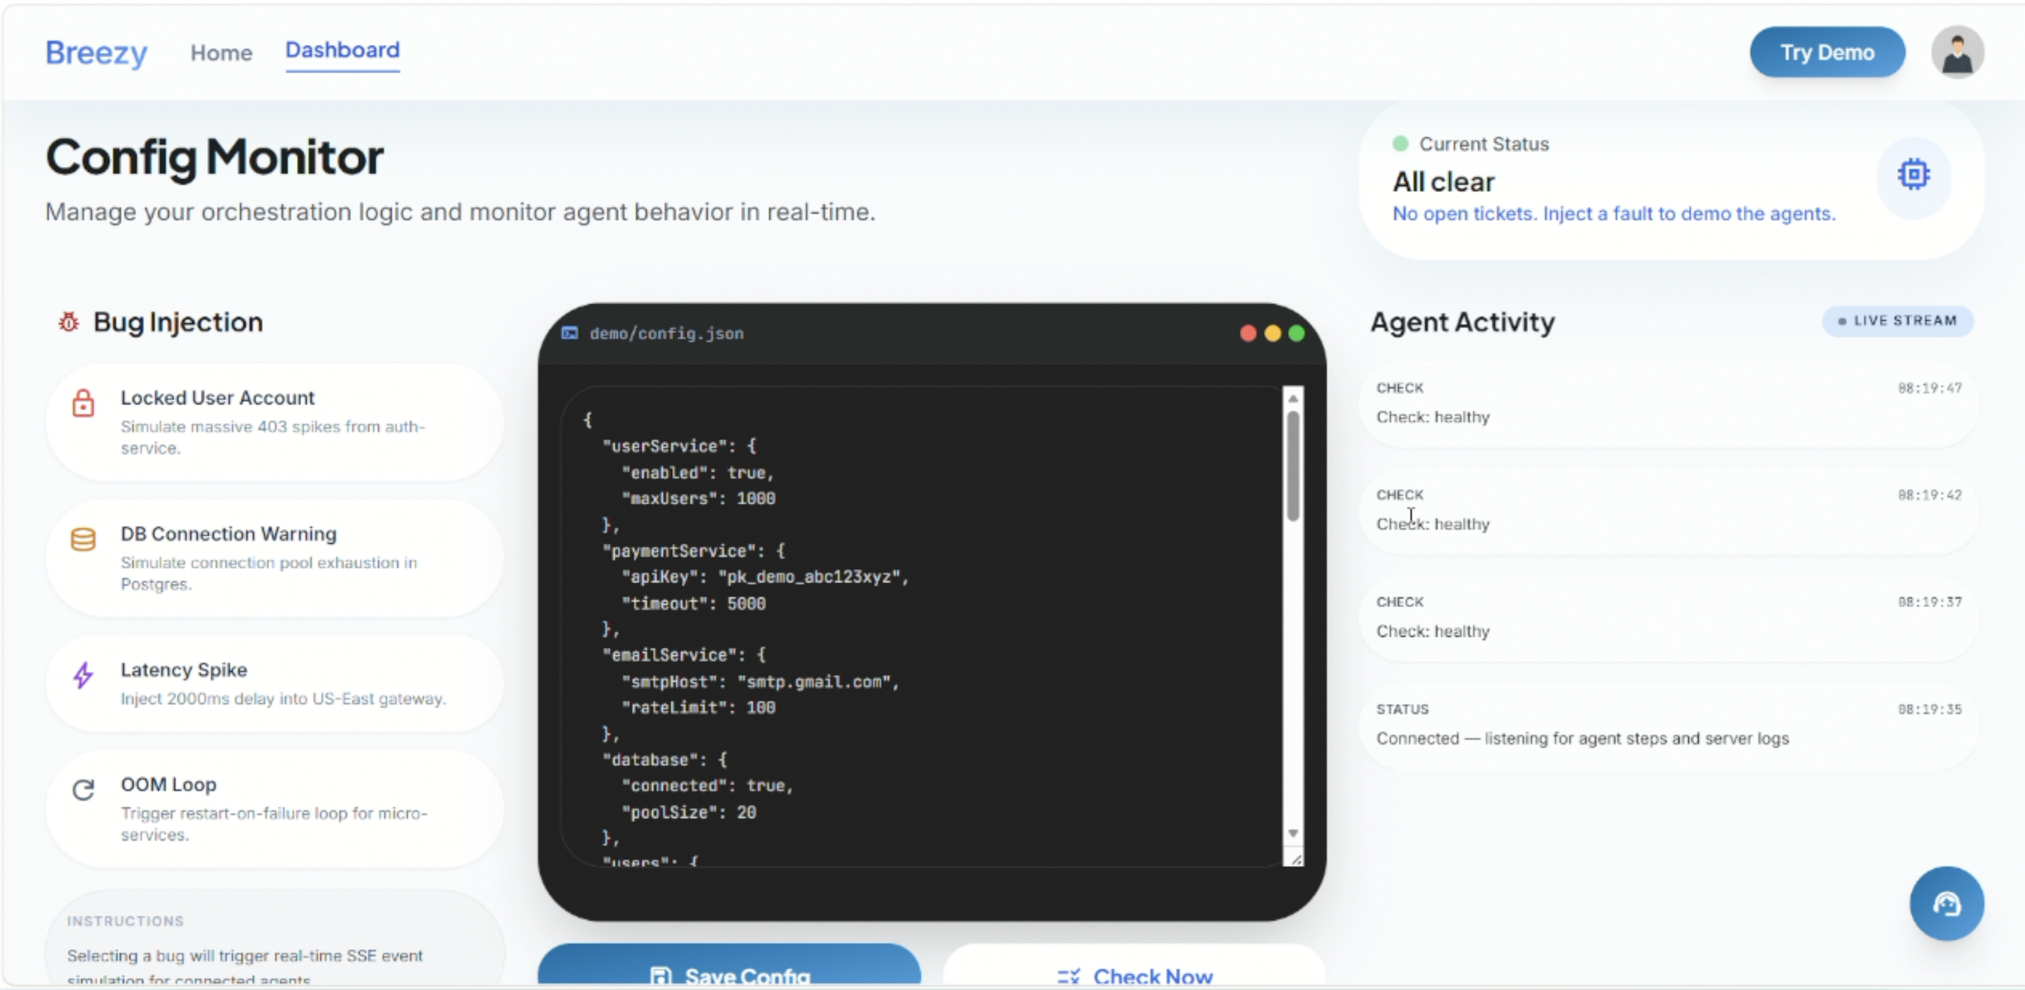Switch to the Dashboard tab

point(342,50)
